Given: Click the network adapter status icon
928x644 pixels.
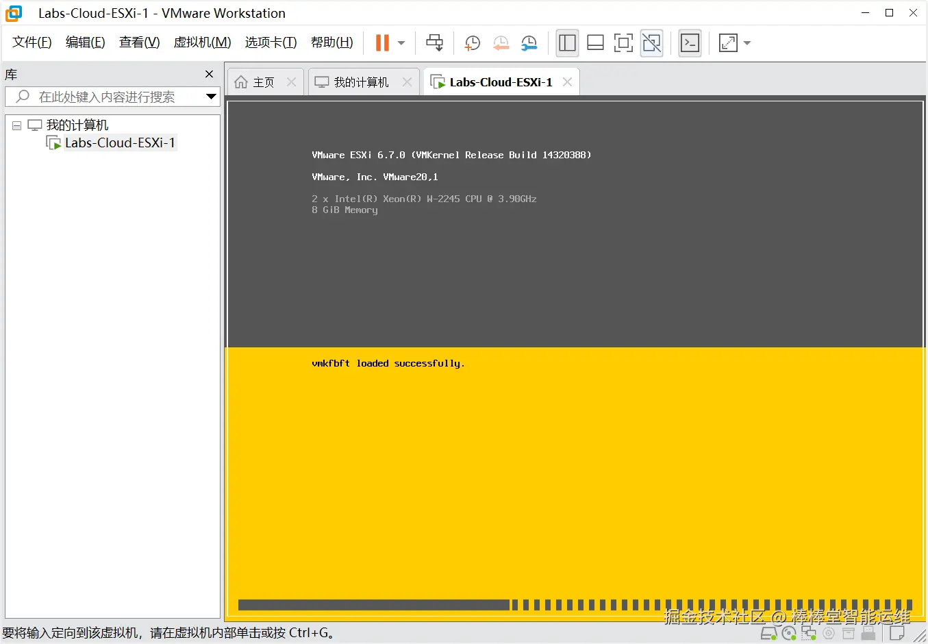Looking at the screenshot, I should [x=809, y=633].
